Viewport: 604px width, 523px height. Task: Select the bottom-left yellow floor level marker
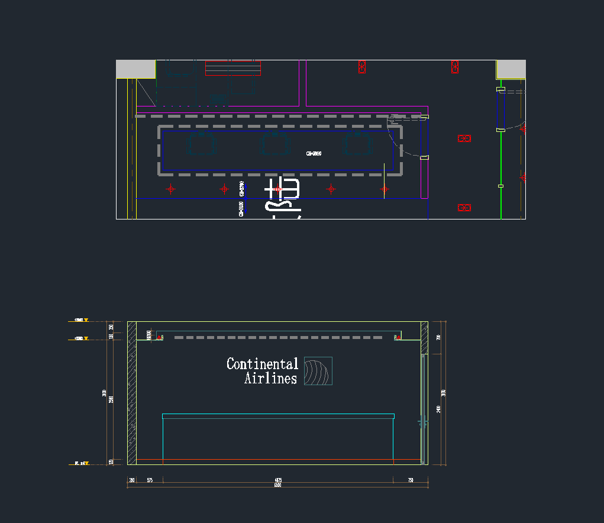coord(86,463)
